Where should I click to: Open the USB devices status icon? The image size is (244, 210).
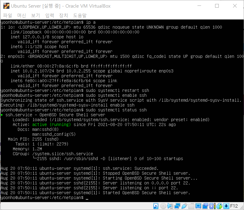[184, 206]
